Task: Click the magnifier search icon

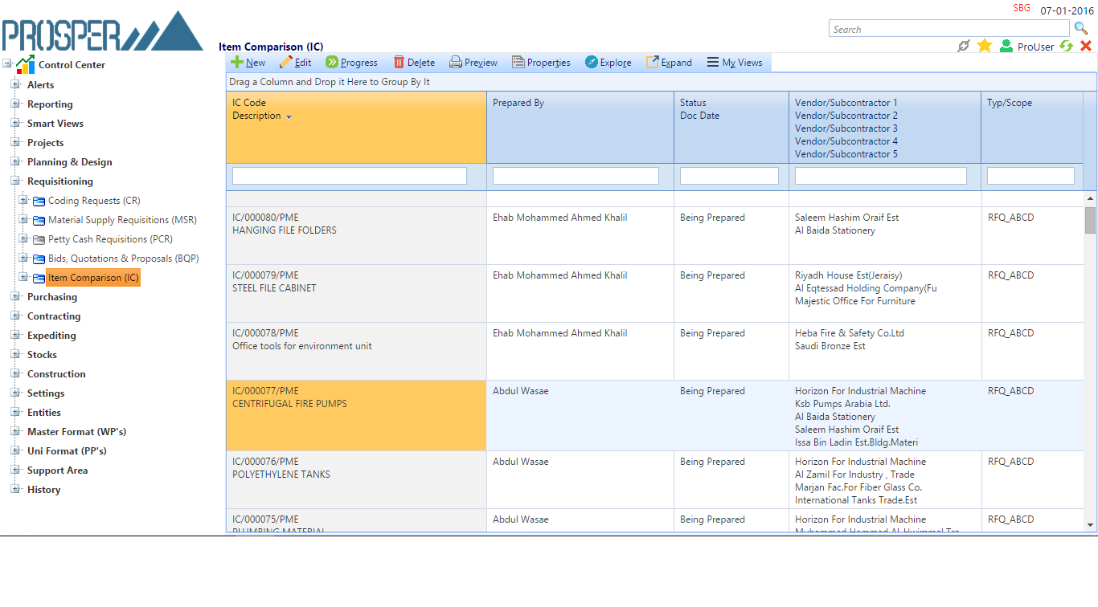Action: coord(1081,29)
